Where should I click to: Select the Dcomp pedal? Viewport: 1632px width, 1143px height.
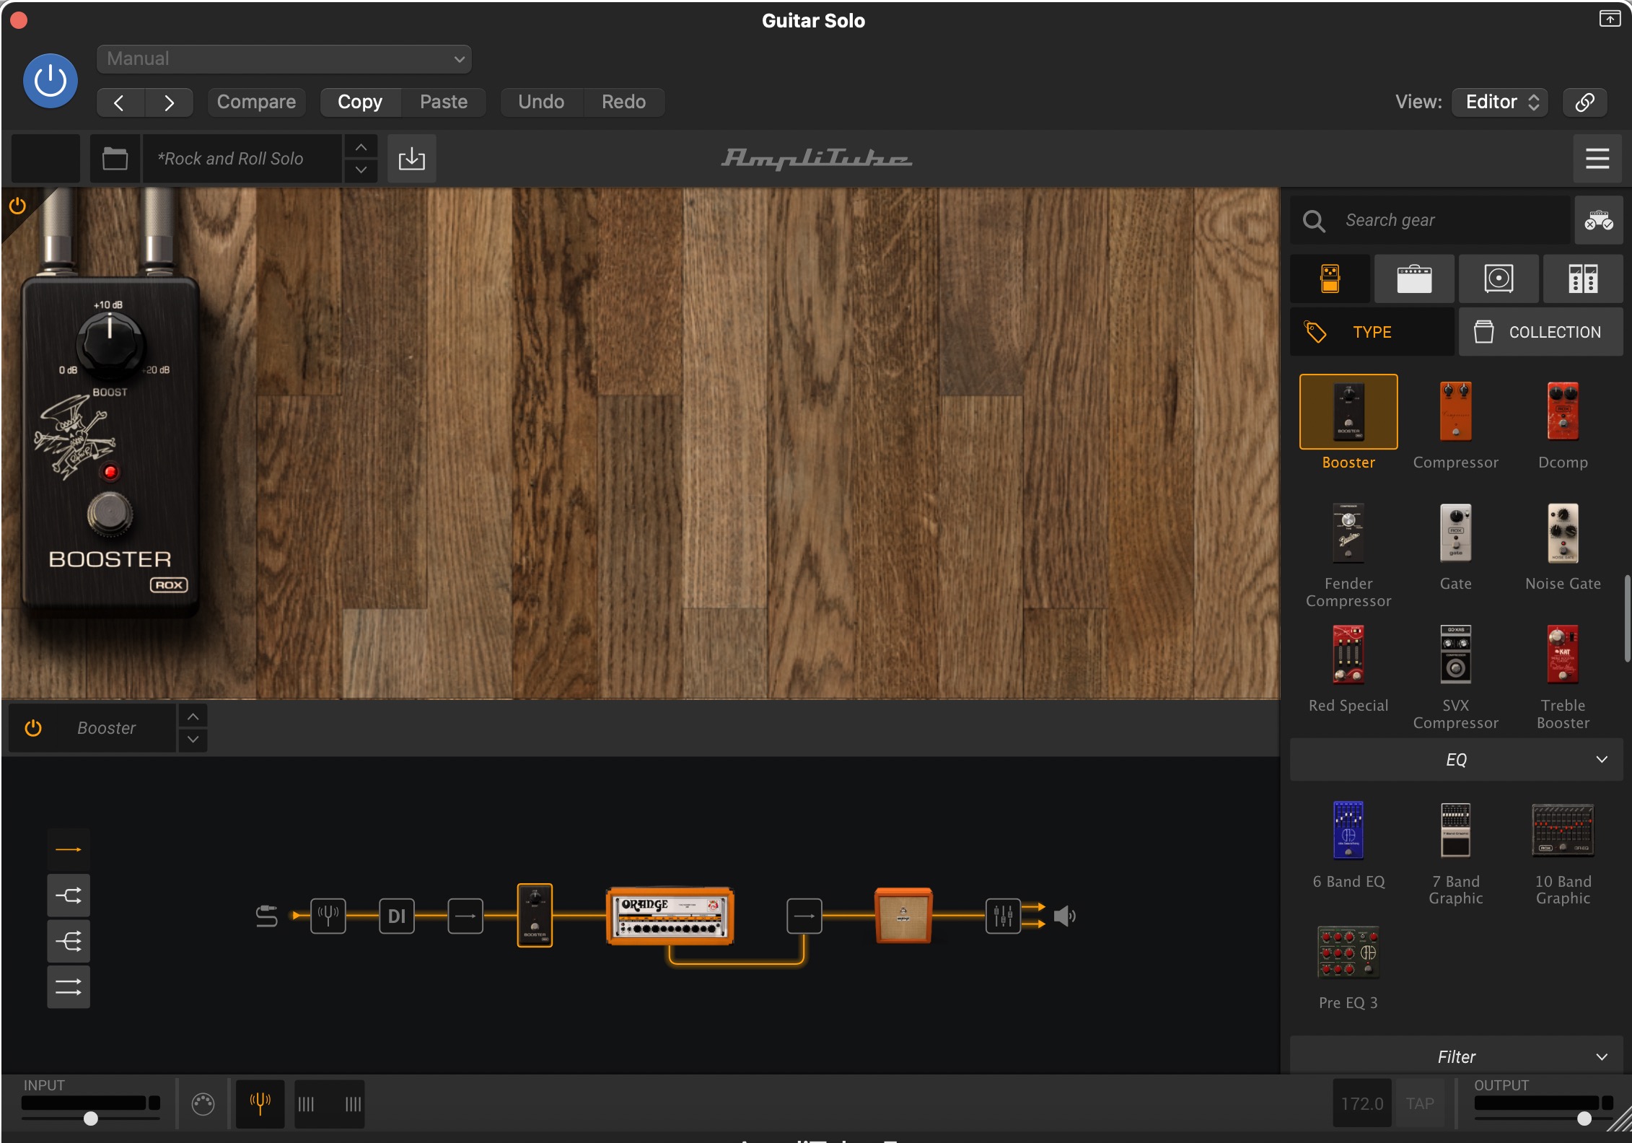click(1563, 411)
